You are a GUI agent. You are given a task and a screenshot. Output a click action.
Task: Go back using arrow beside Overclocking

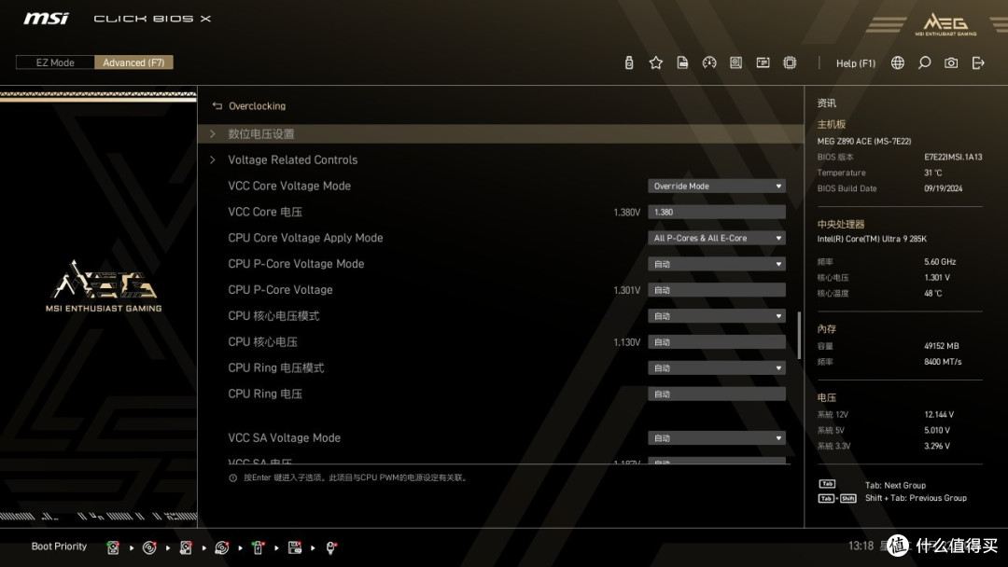(217, 106)
